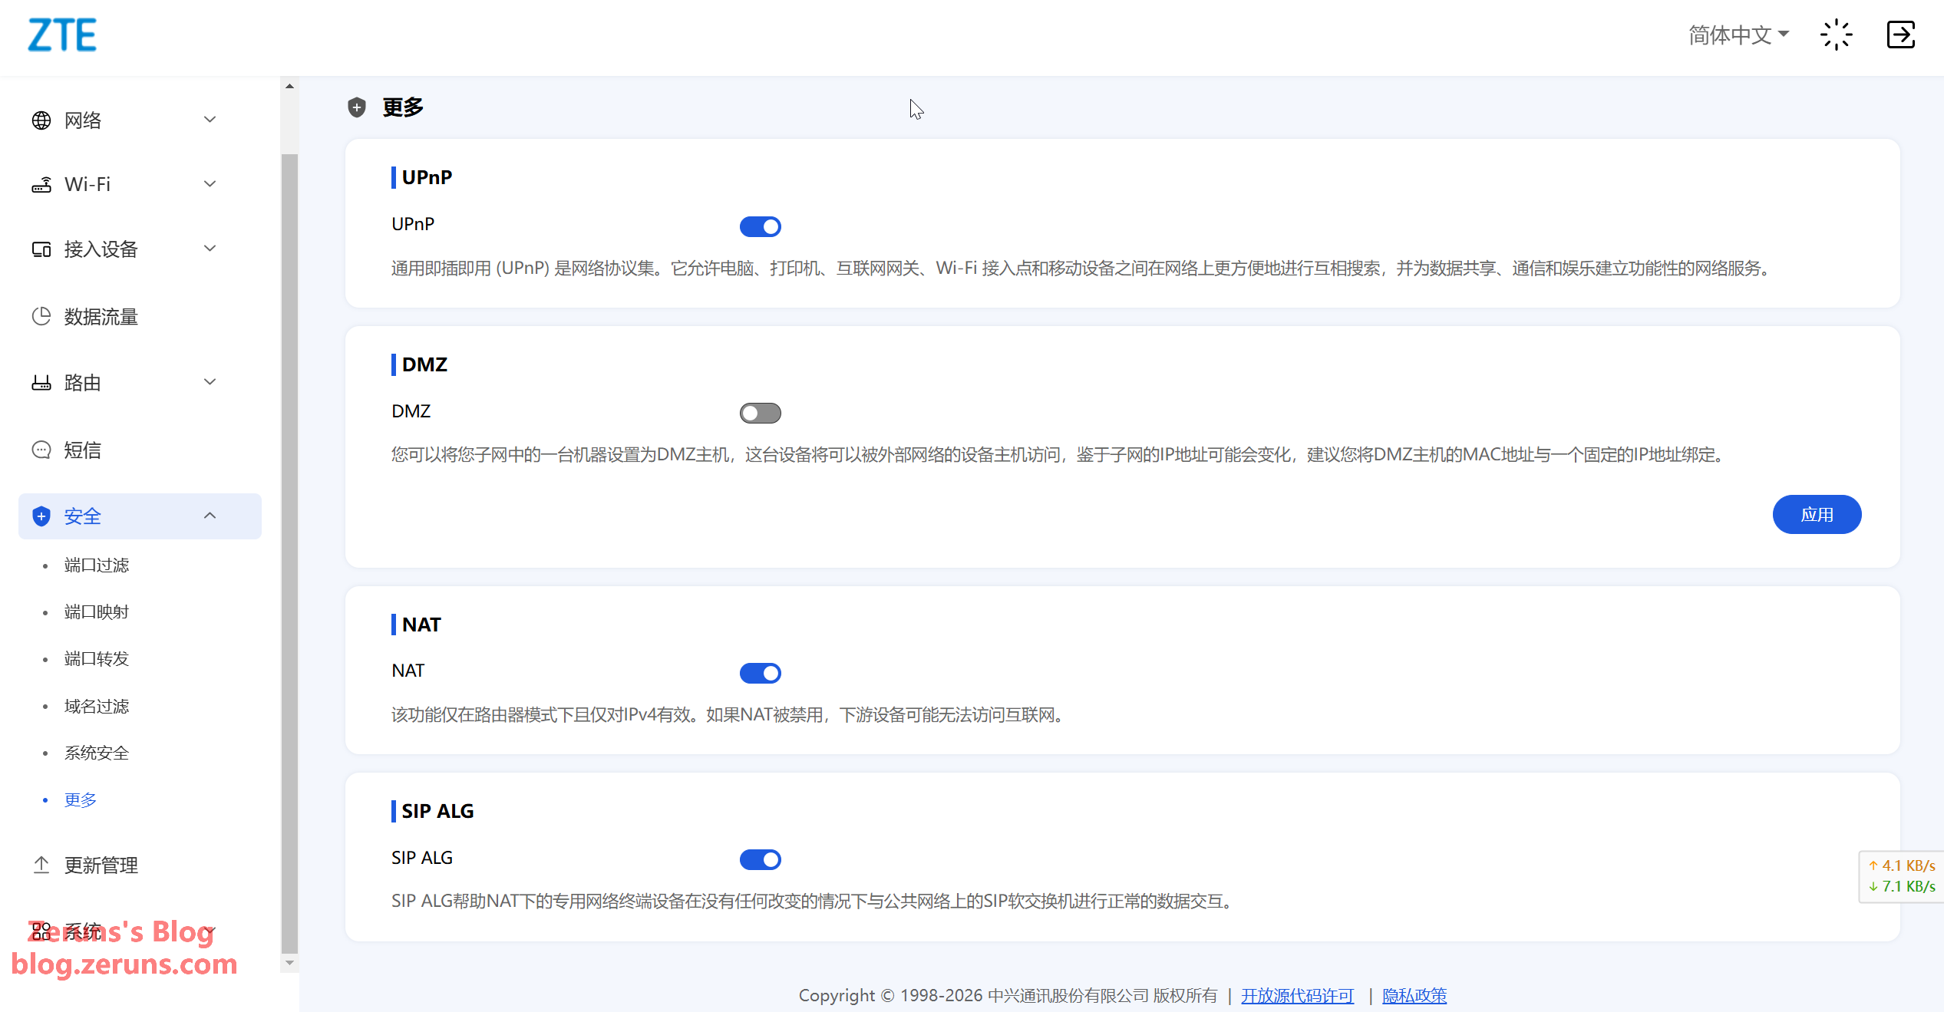Click the ZTE logo
1944x1012 pixels.
[62, 35]
